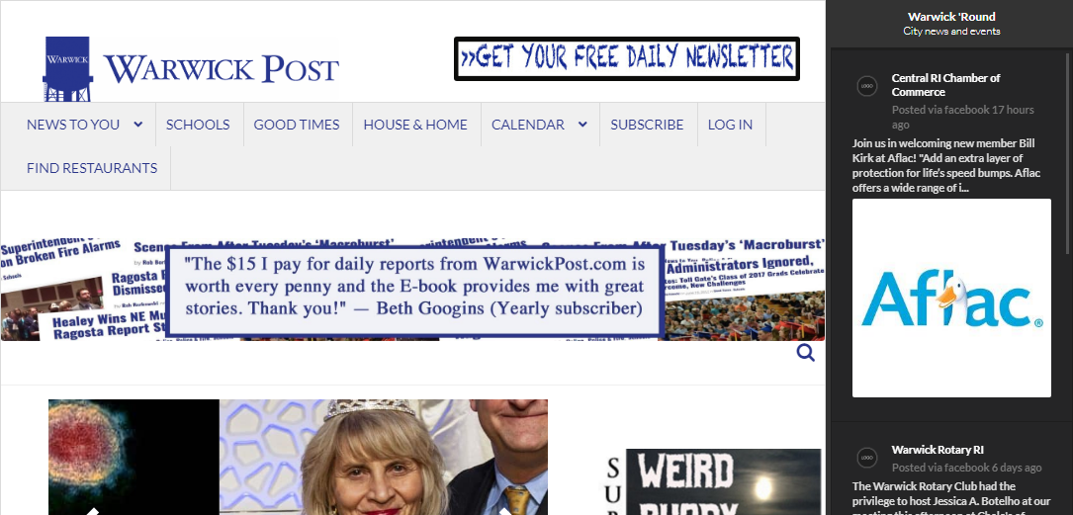1073x515 pixels.
Task: Open Central RI Chamber of Commerce post title
Action: point(945,85)
